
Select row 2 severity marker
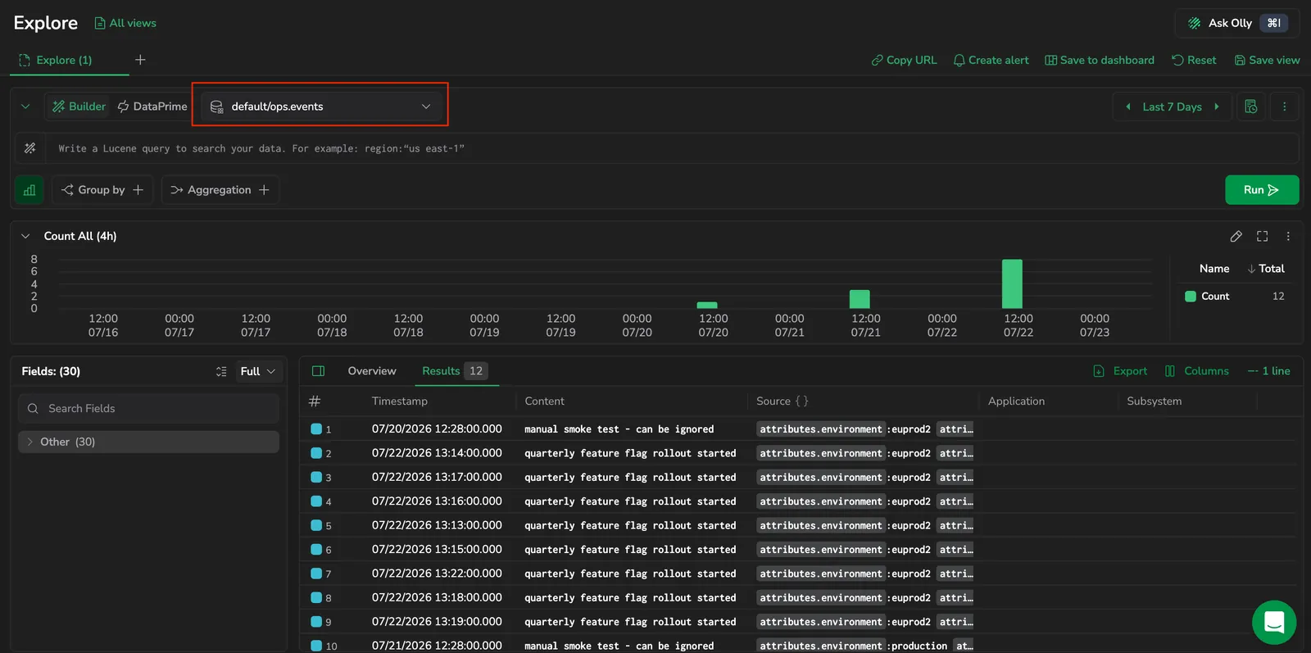coord(316,453)
